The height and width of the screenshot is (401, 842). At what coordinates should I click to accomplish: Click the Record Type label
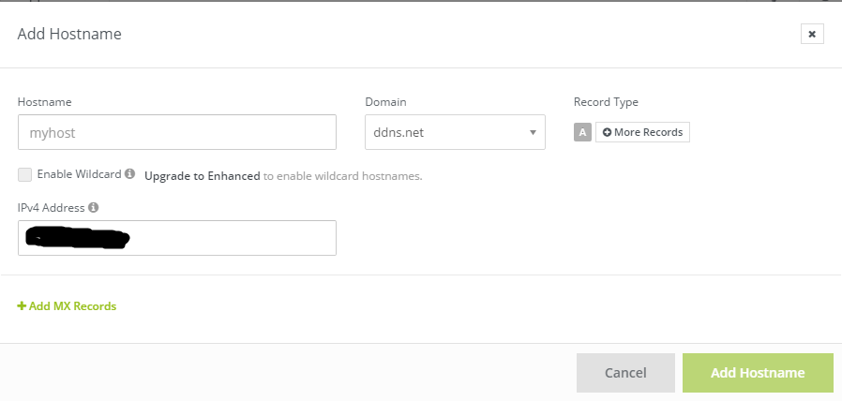coord(605,102)
